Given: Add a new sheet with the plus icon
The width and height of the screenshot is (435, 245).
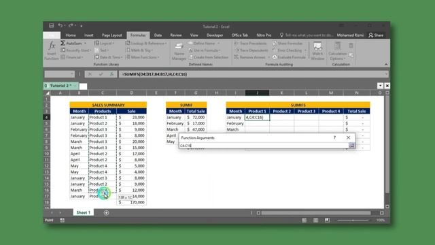Looking at the screenshot, I should (106, 213).
